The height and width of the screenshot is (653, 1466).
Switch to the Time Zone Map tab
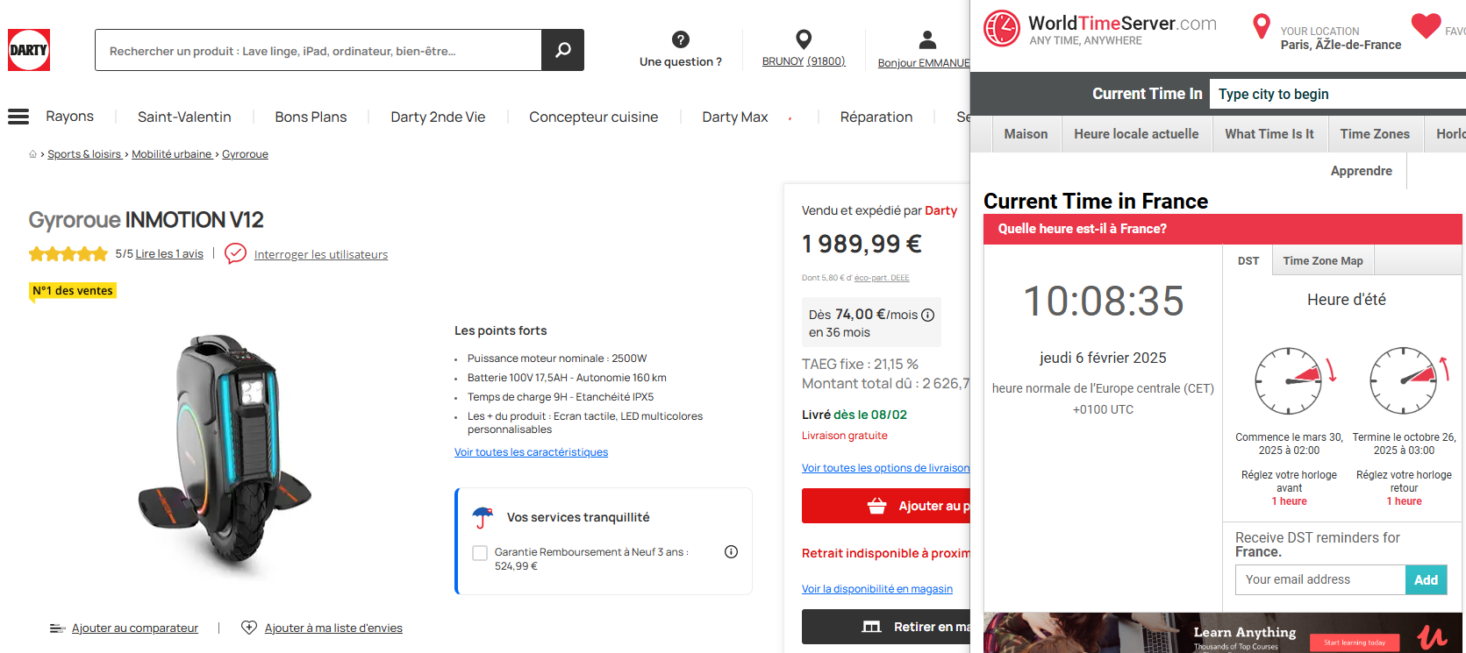coord(1322,261)
